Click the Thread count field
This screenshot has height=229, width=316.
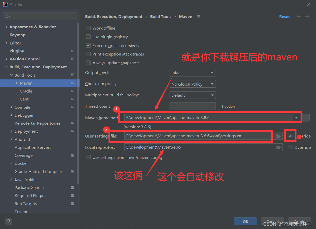[193, 106]
